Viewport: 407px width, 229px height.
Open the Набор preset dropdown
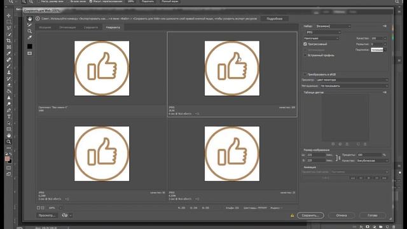[333, 26]
